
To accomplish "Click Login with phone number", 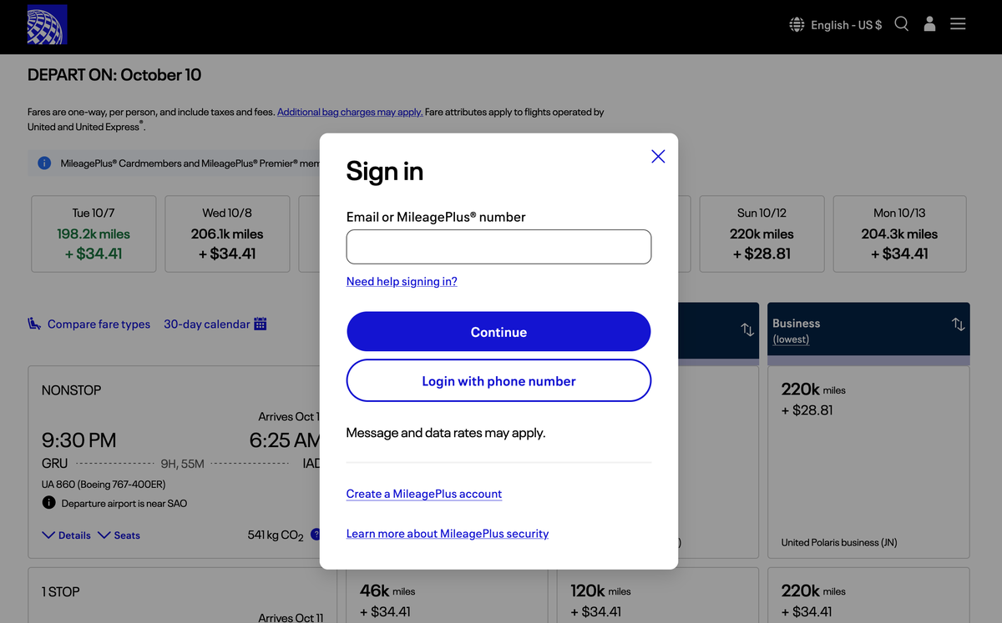I will tap(498, 380).
